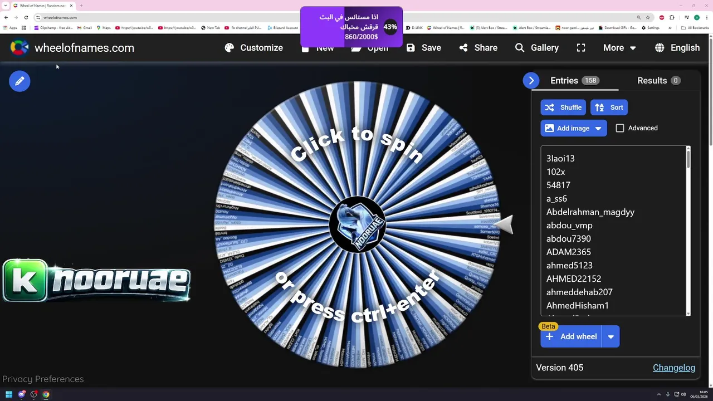
Task: Open the D-LINK bookmark
Action: tap(414, 28)
